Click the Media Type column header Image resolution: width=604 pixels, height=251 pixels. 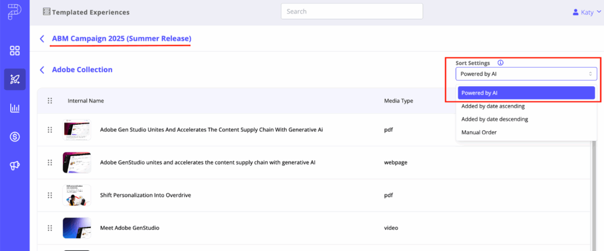pyautogui.click(x=398, y=101)
